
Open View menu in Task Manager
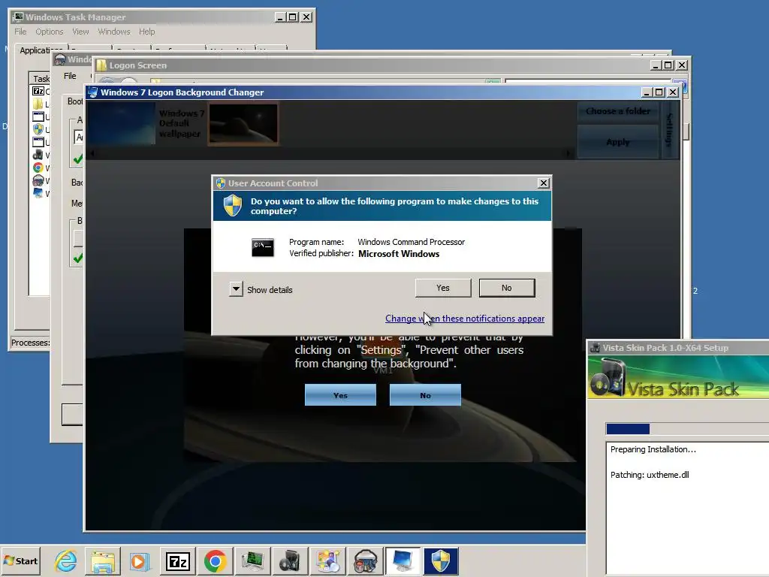click(x=80, y=32)
